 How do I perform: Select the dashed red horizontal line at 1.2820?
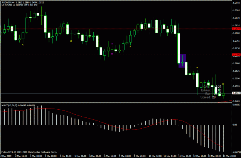pos(116,29)
